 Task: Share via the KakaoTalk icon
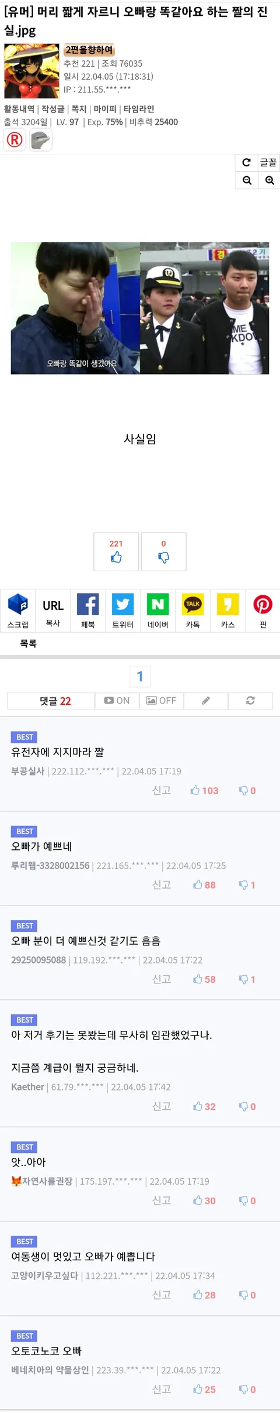coord(192,610)
